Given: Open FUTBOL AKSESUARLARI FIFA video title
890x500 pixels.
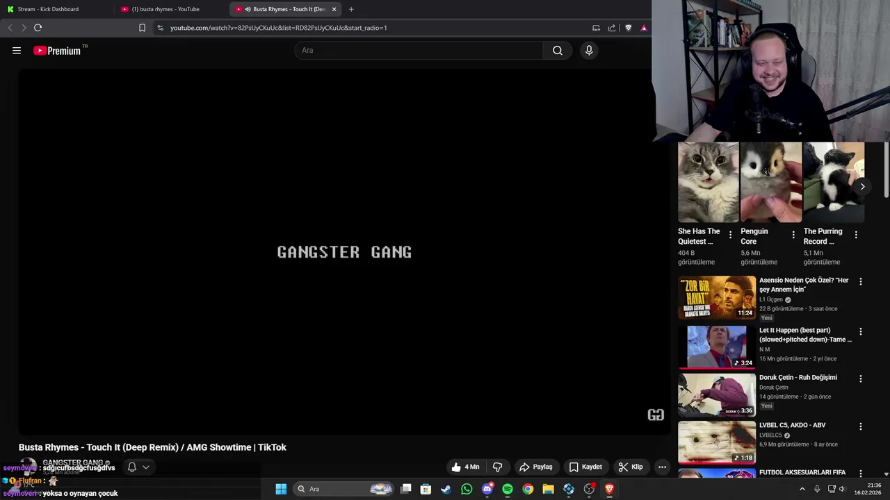Looking at the screenshot, I should pos(802,472).
